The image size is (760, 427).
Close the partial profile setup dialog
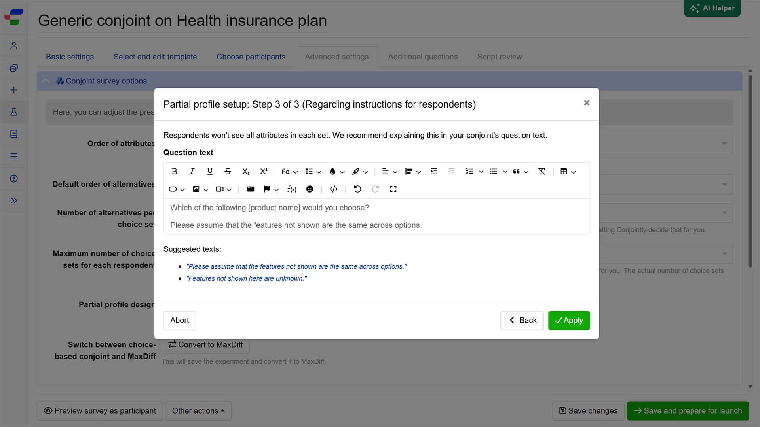587,103
